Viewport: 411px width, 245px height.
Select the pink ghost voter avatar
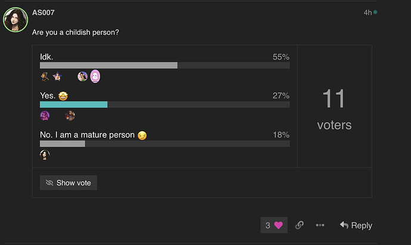click(95, 76)
